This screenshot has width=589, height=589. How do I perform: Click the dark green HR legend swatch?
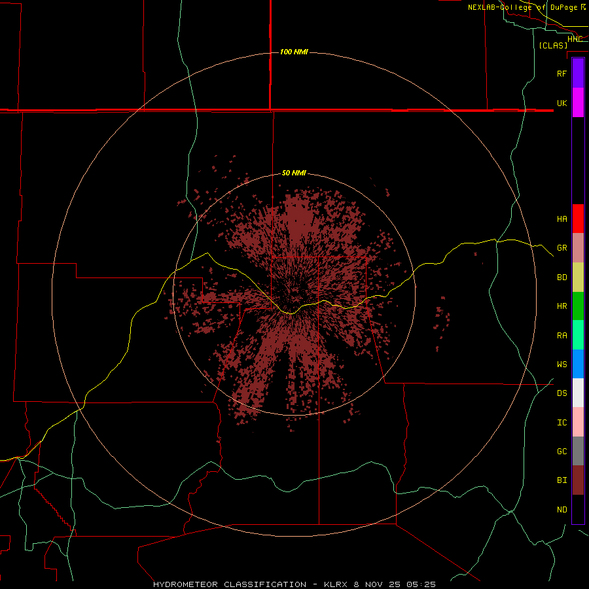pyautogui.click(x=578, y=306)
